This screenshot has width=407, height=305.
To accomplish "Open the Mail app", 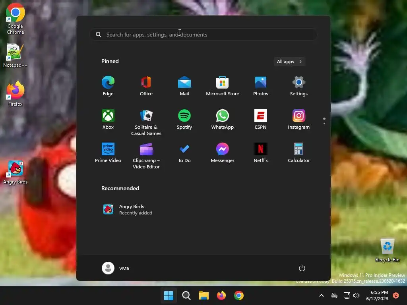I will (x=184, y=86).
